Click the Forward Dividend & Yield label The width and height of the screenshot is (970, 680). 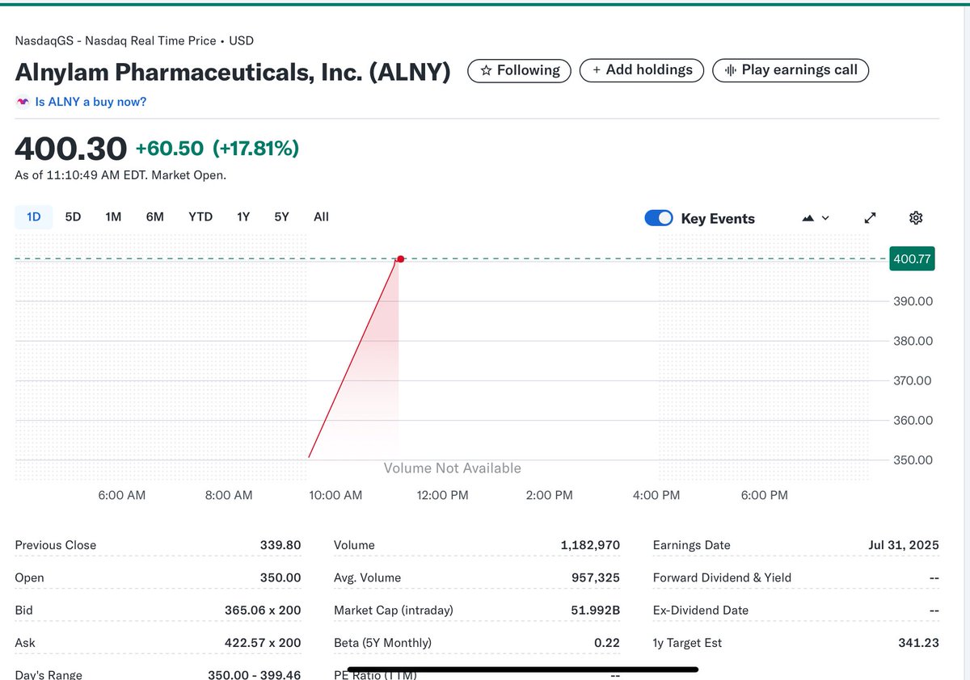coord(722,577)
